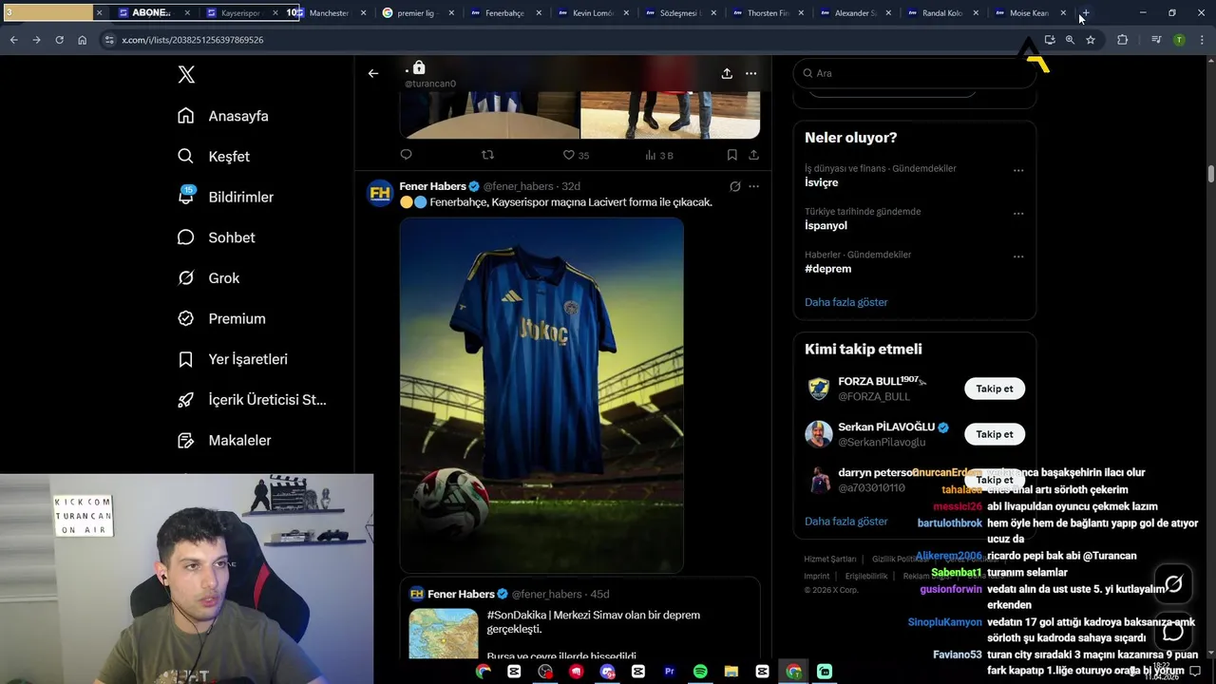Viewport: 1216px width, 684px height.
Task: Open File Explorer from the taskbar
Action: click(x=731, y=672)
